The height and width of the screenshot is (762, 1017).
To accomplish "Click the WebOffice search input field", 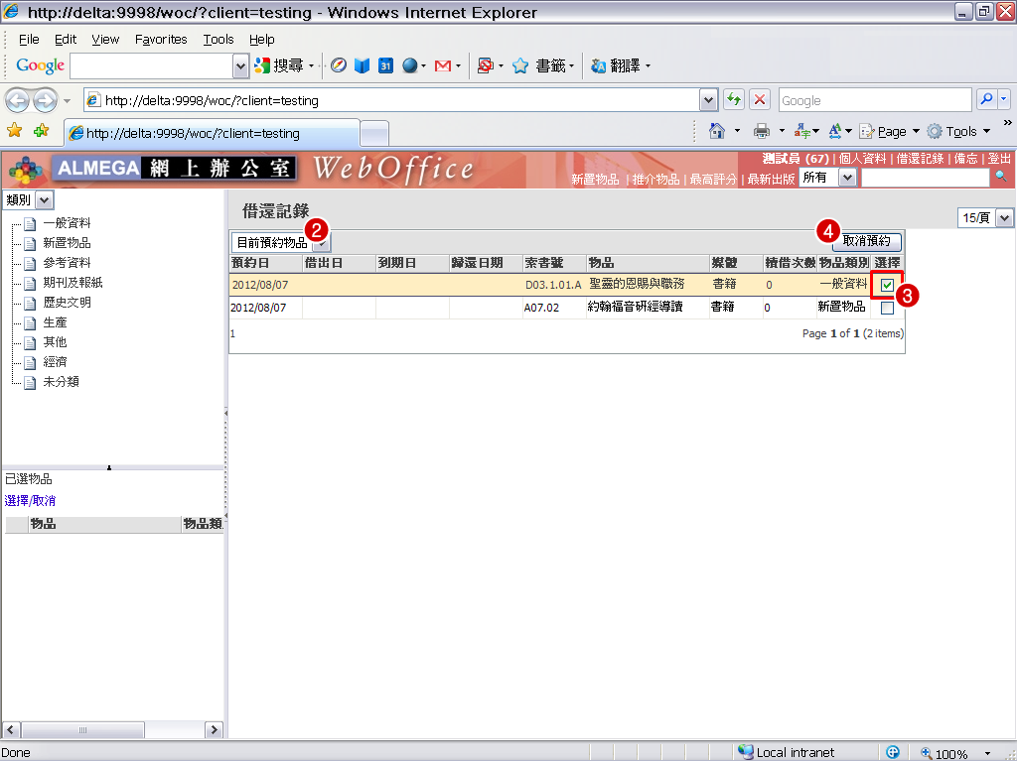I will pyautogui.click(x=925, y=178).
